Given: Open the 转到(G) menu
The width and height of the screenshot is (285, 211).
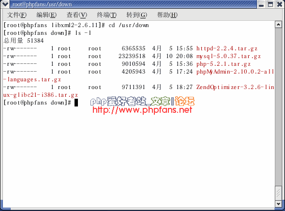Looking at the screenshot, I should coord(136,15).
